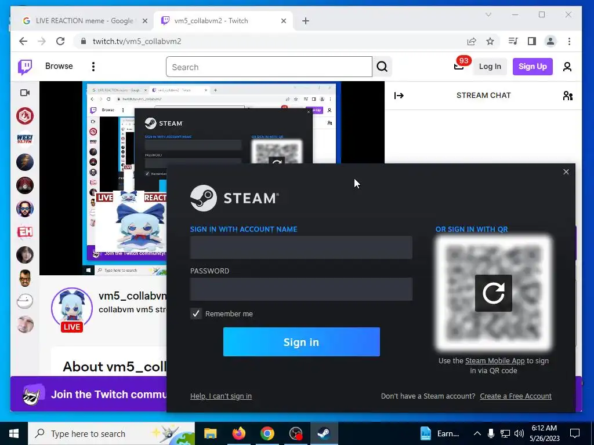Screen dimensions: 594x445
Task: Close the vm5_collabvm2 Twitch tab
Action: tap(283, 21)
